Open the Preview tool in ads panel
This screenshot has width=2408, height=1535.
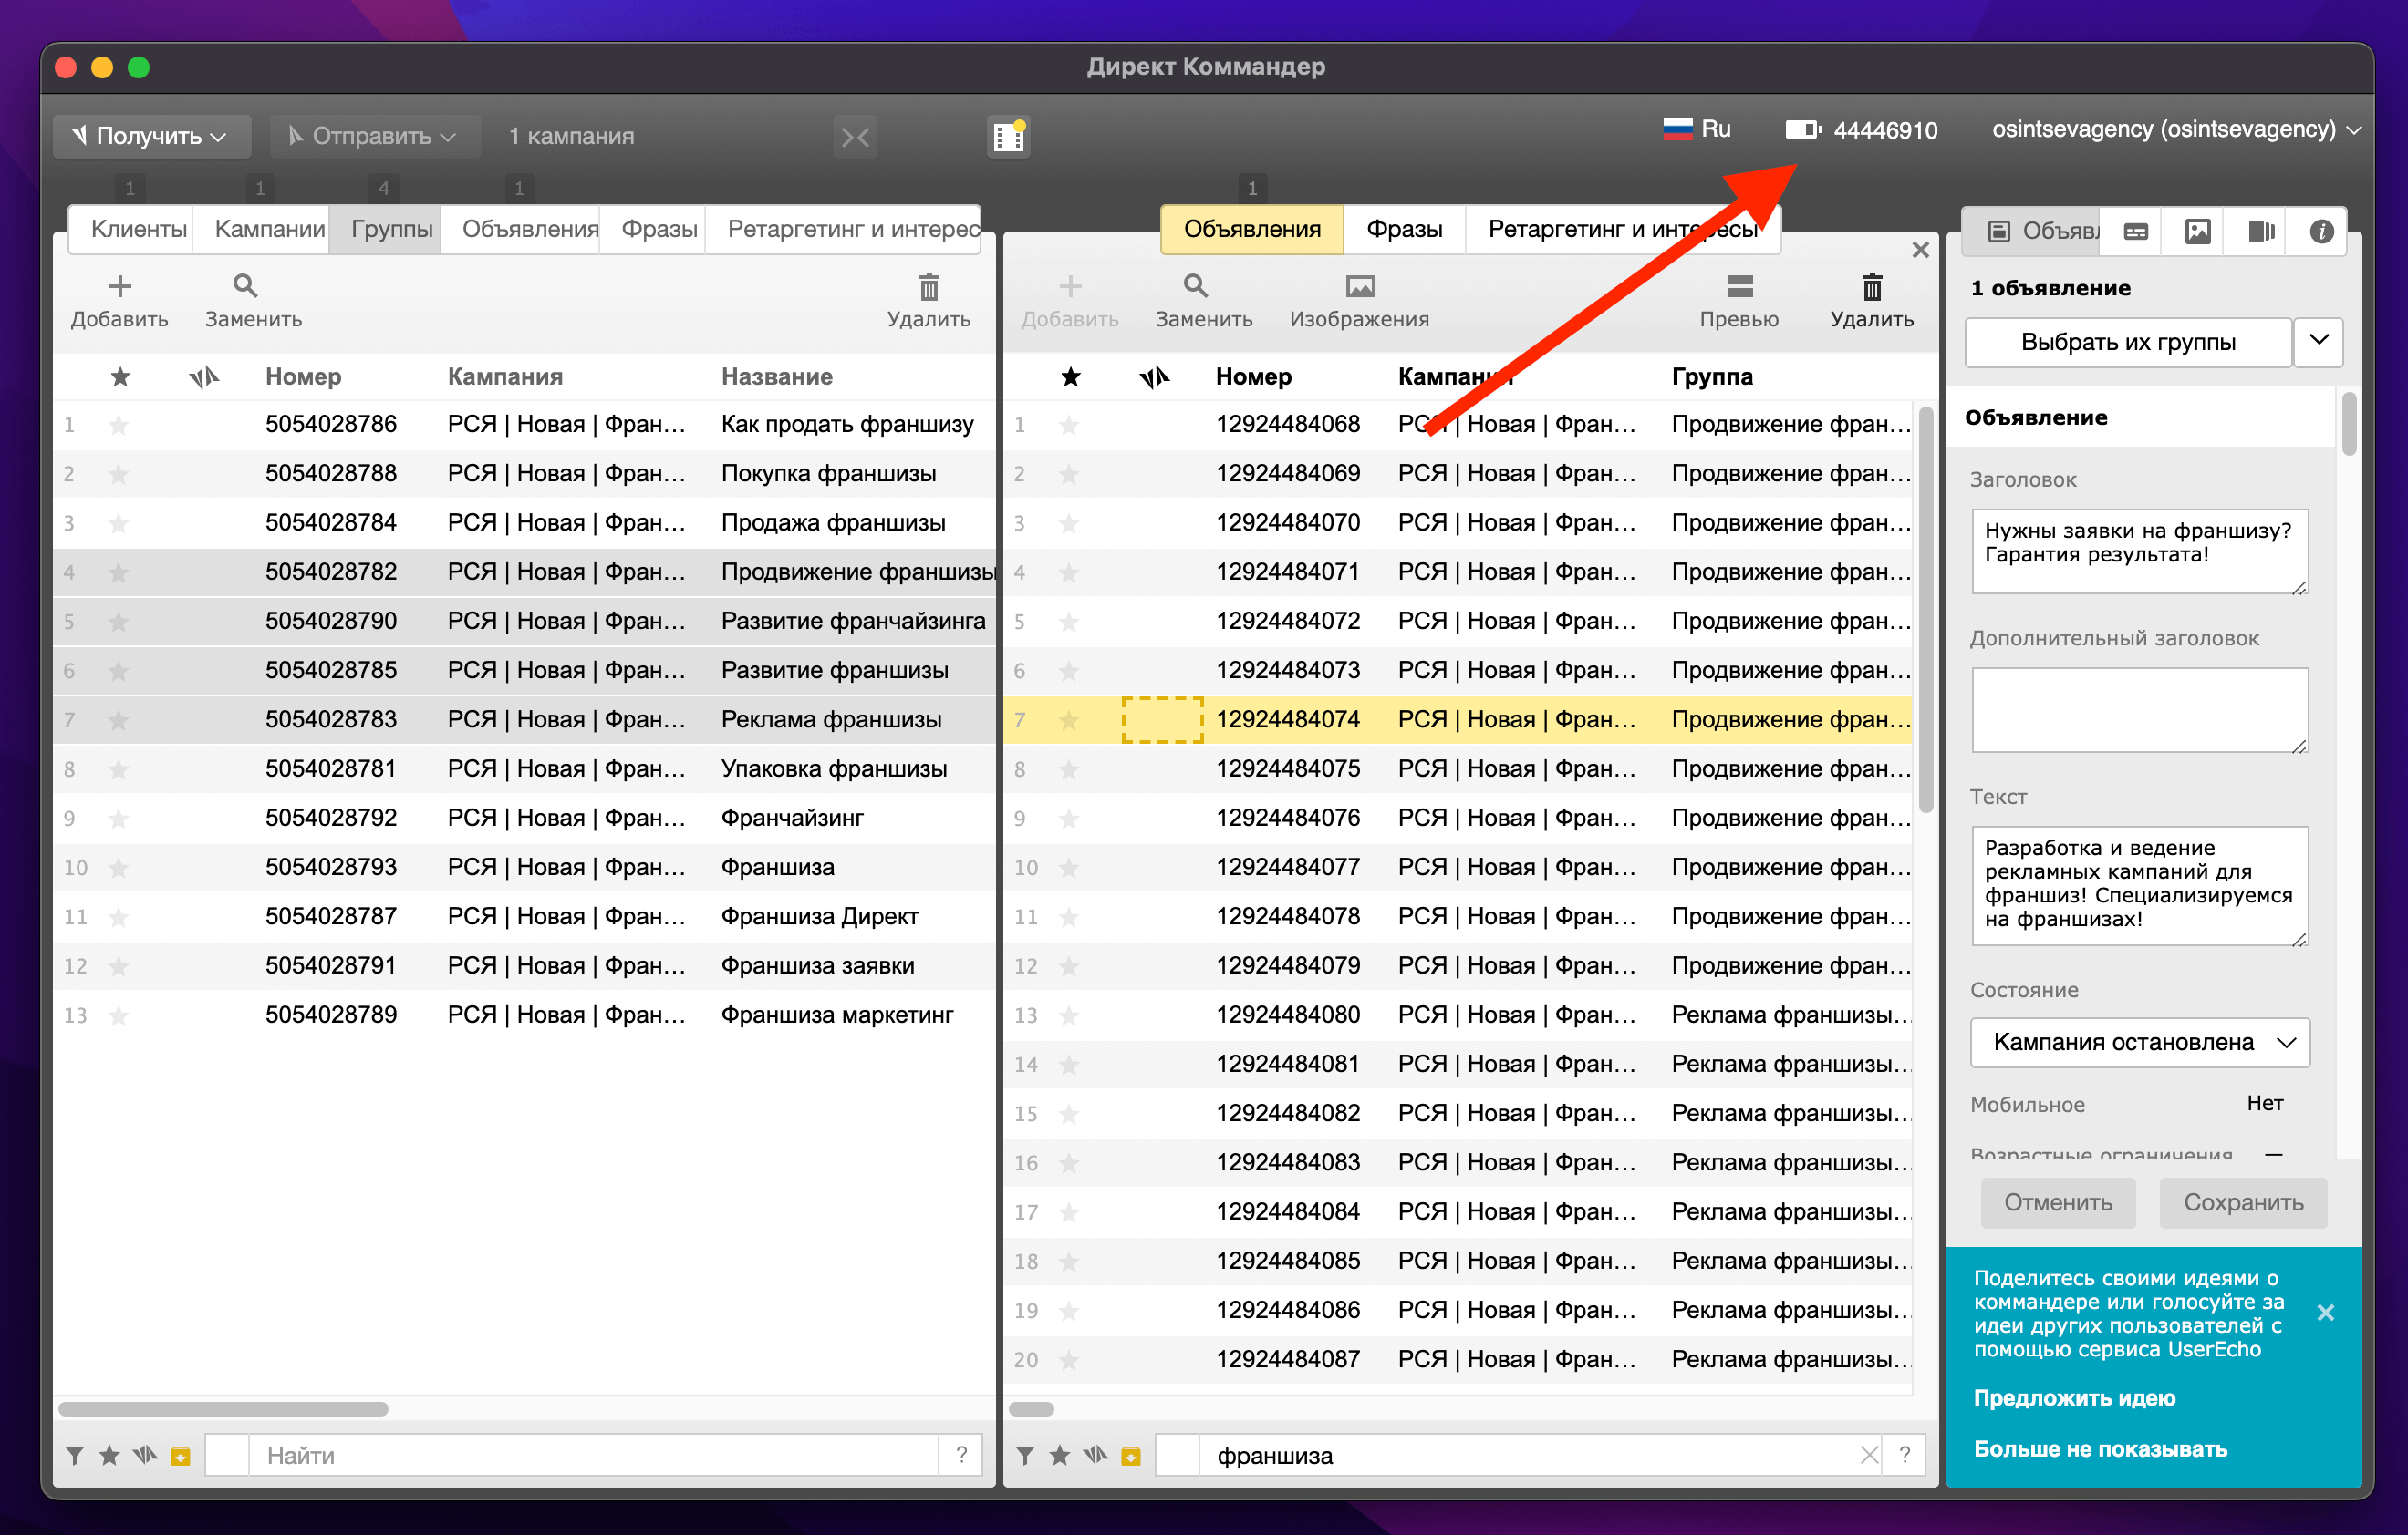click(x=1740, y=287)
